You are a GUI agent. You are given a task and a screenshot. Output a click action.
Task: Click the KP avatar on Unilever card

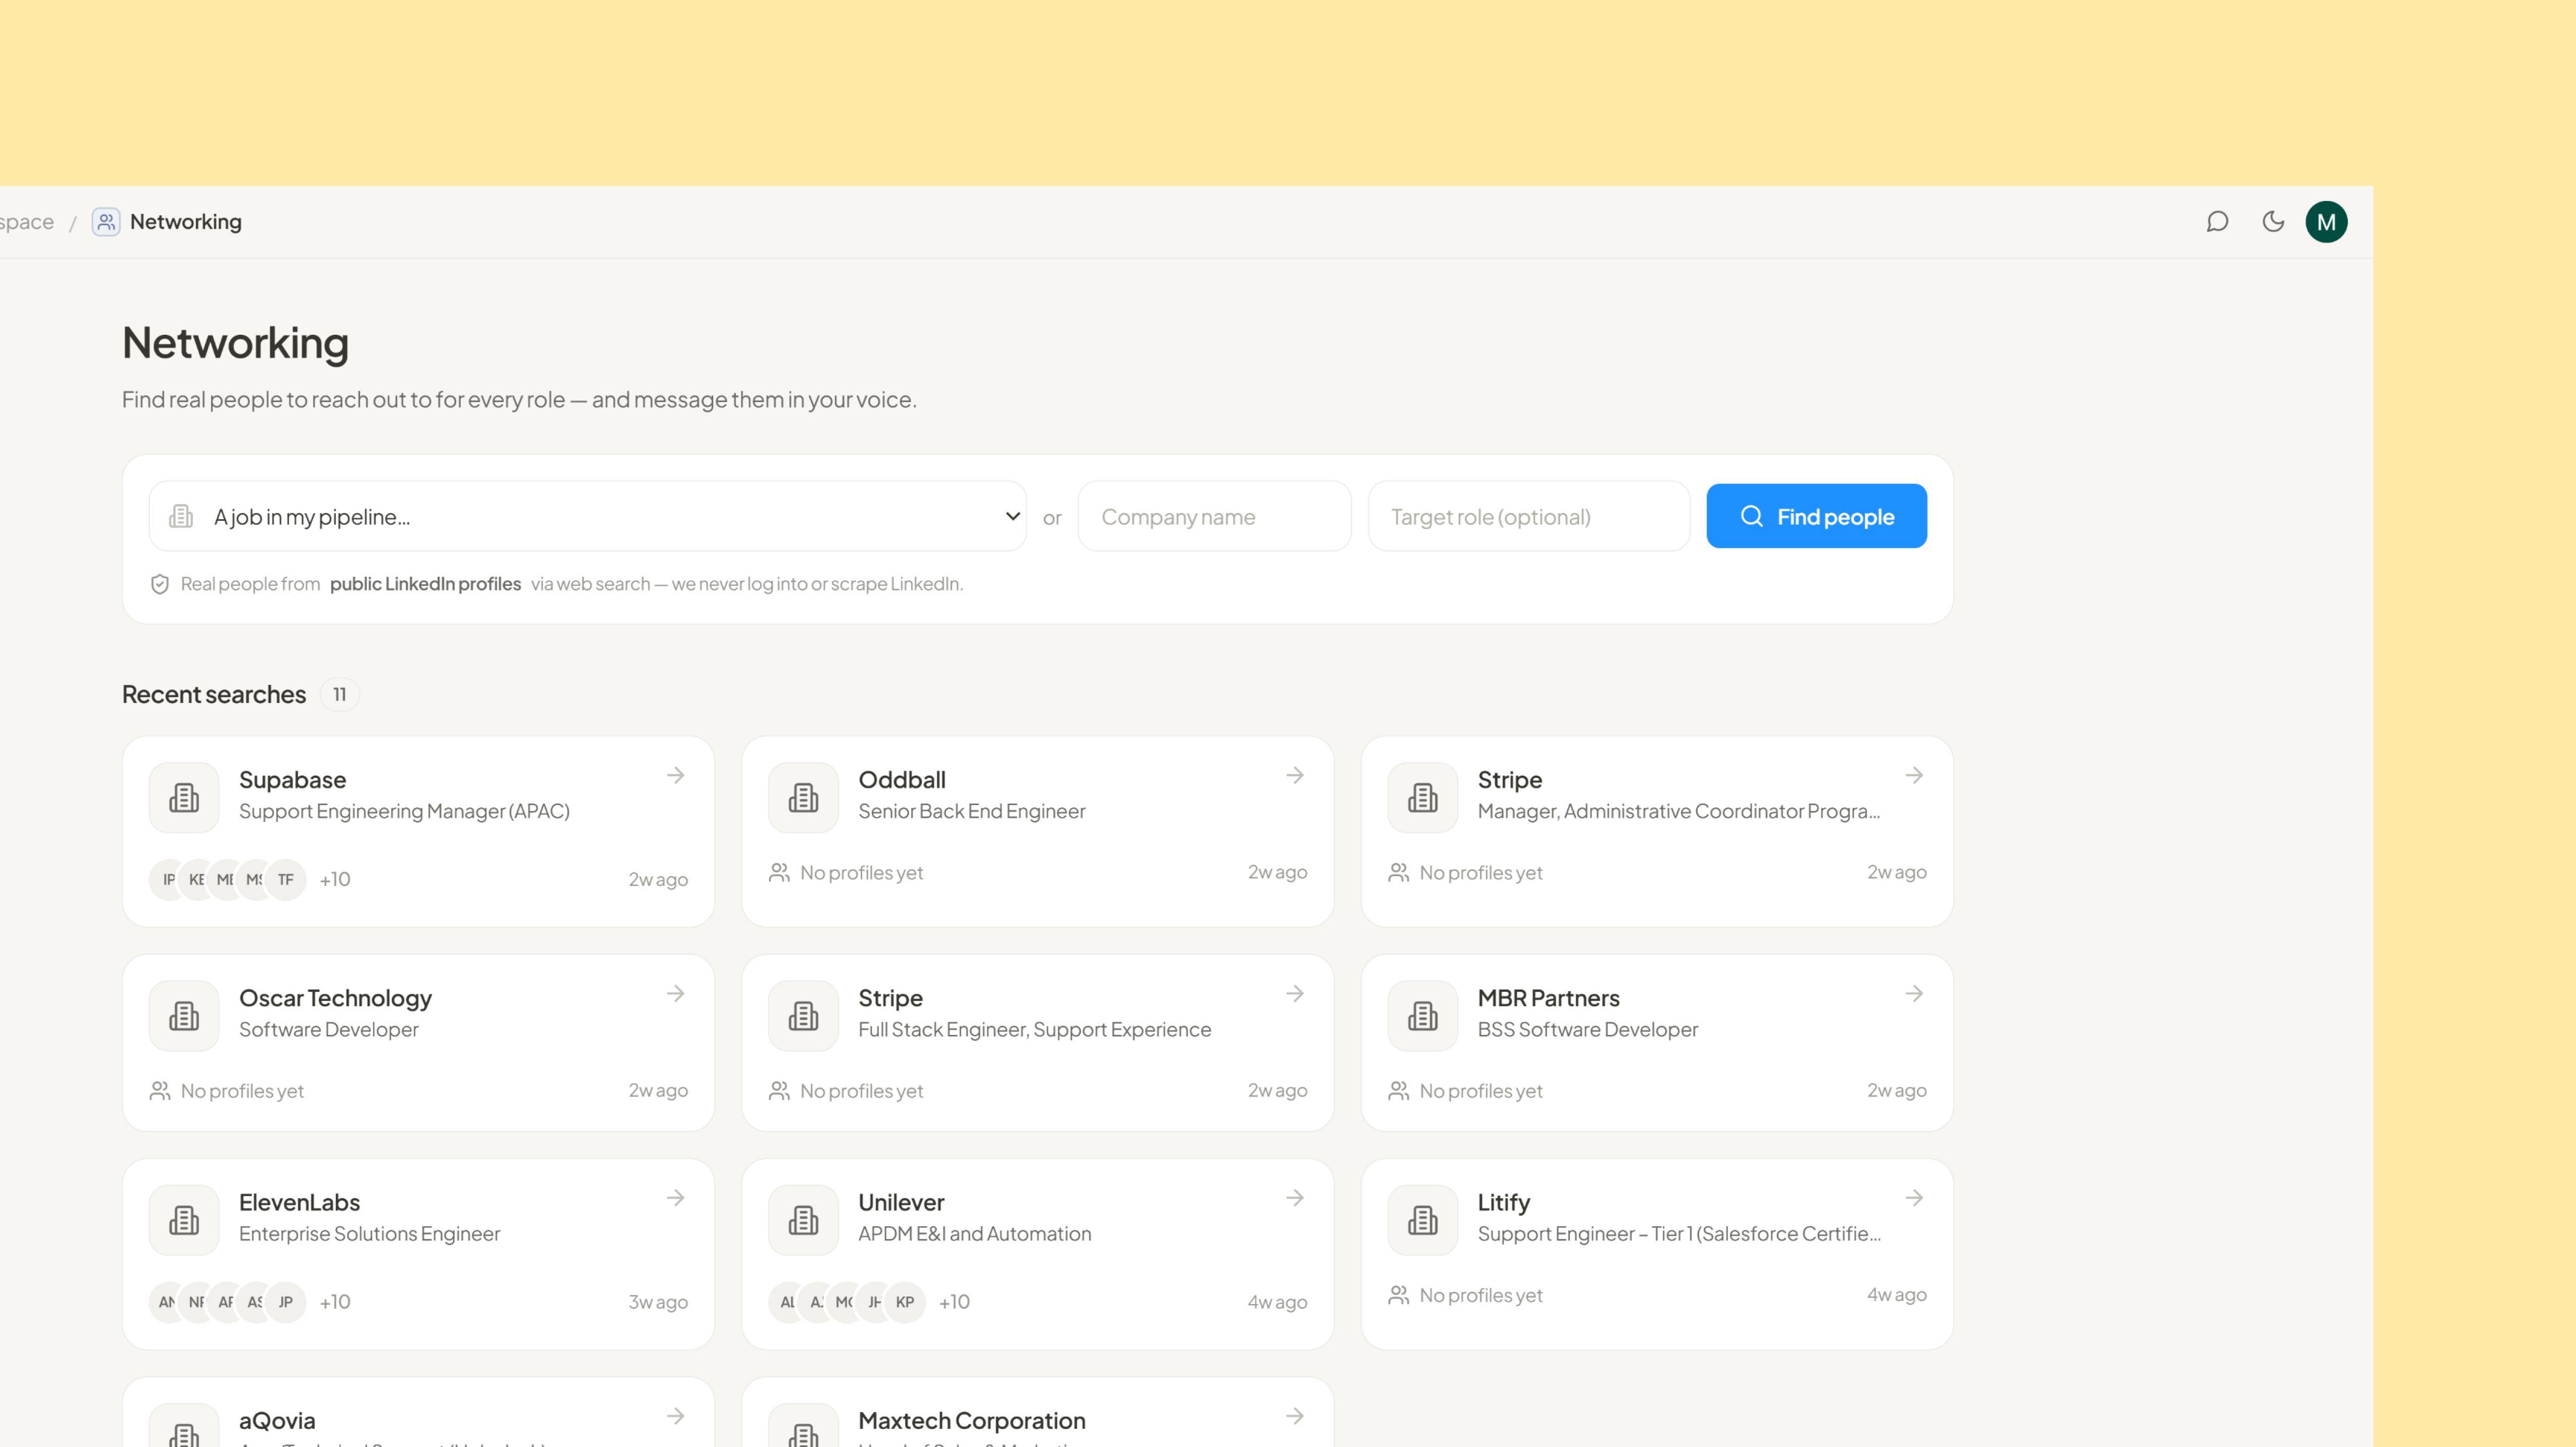pos(905,1302)
